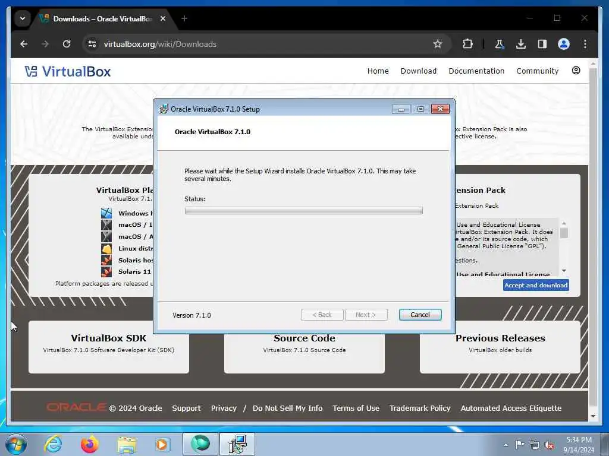This screenshot has height=456, width=609.
Task: Click the Privacy footer link
Action: [224, 408]
